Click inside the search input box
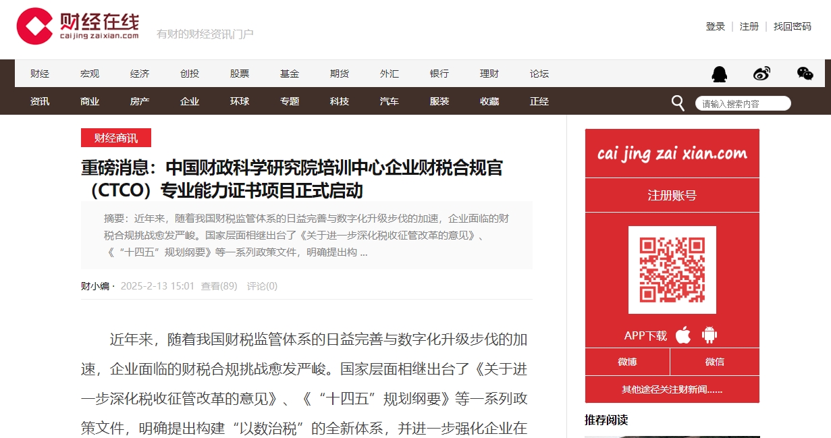 point(743,103)
